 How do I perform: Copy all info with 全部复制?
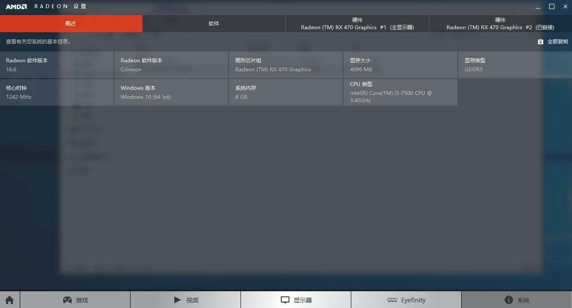(x=553, y=42)
